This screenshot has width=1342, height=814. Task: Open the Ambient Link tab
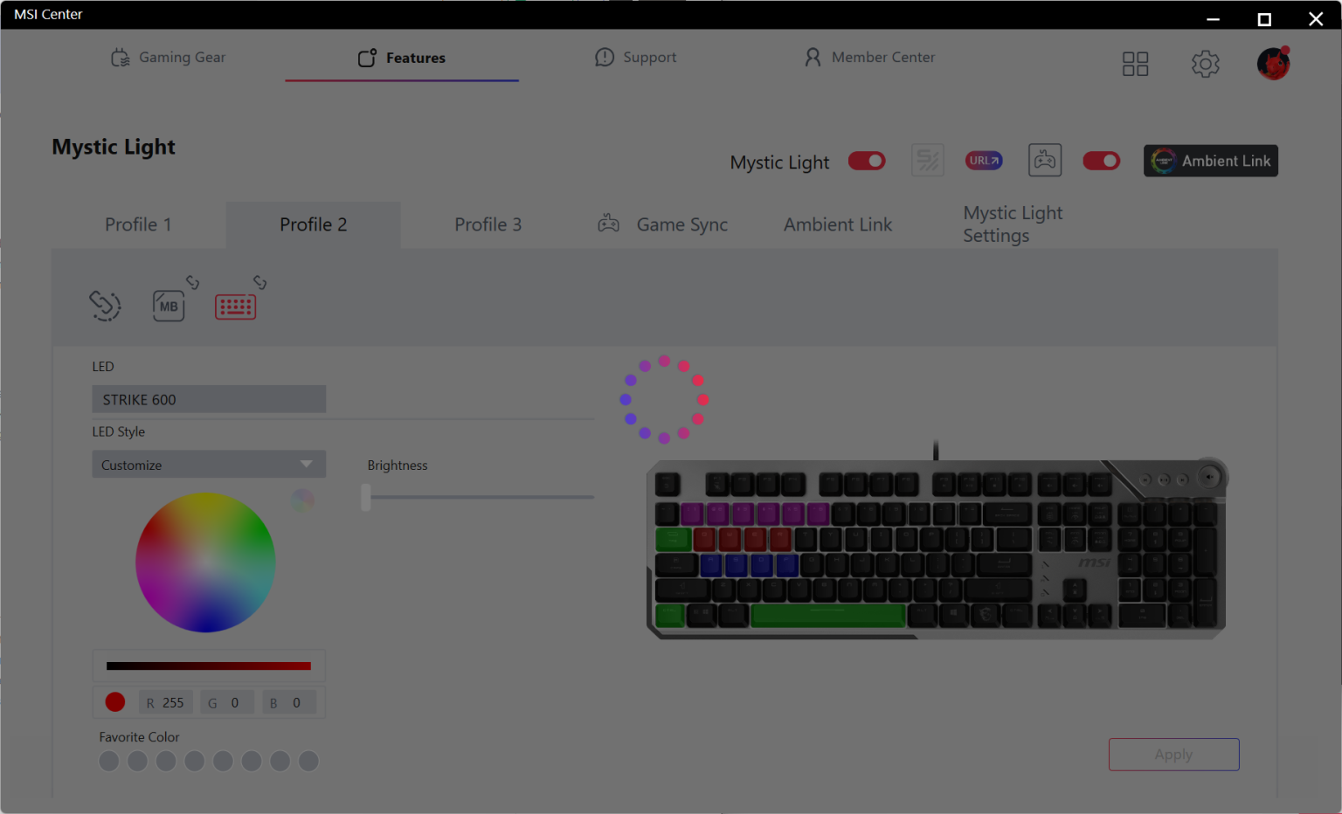coord(838,224)
